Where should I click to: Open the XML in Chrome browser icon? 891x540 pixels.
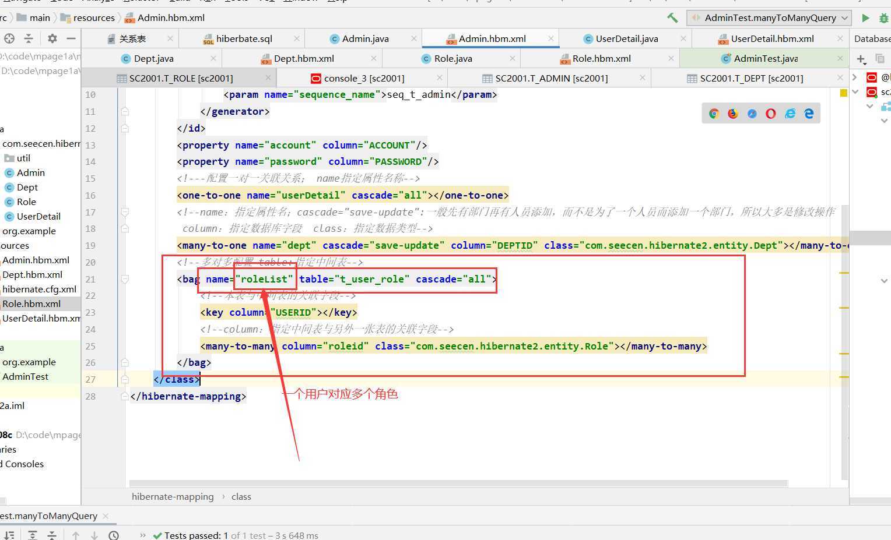pos(714,114)
